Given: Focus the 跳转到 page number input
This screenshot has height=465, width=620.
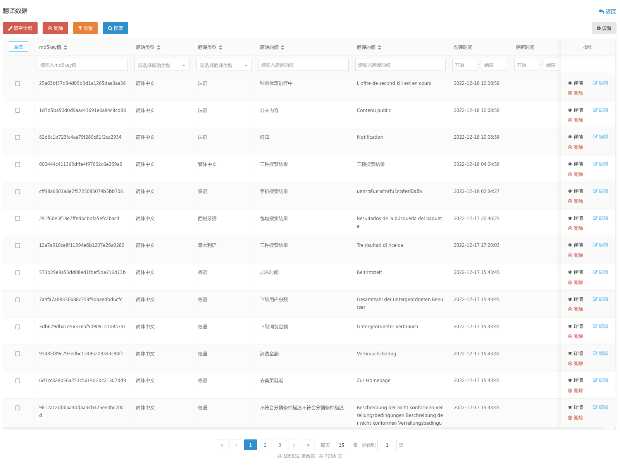Looking at the screenshot, I should click(387, 445).
